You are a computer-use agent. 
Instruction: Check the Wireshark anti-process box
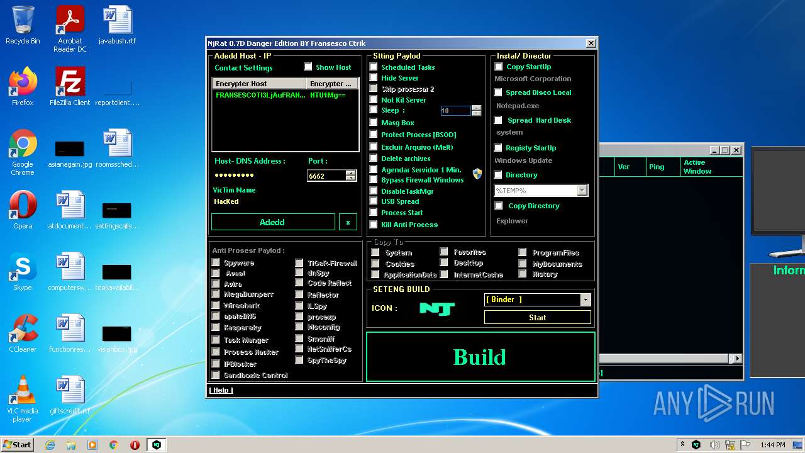pos(216,305)
